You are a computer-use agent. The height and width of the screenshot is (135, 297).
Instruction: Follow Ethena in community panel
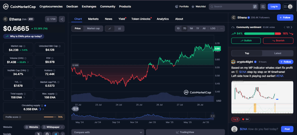click(285, 17)
